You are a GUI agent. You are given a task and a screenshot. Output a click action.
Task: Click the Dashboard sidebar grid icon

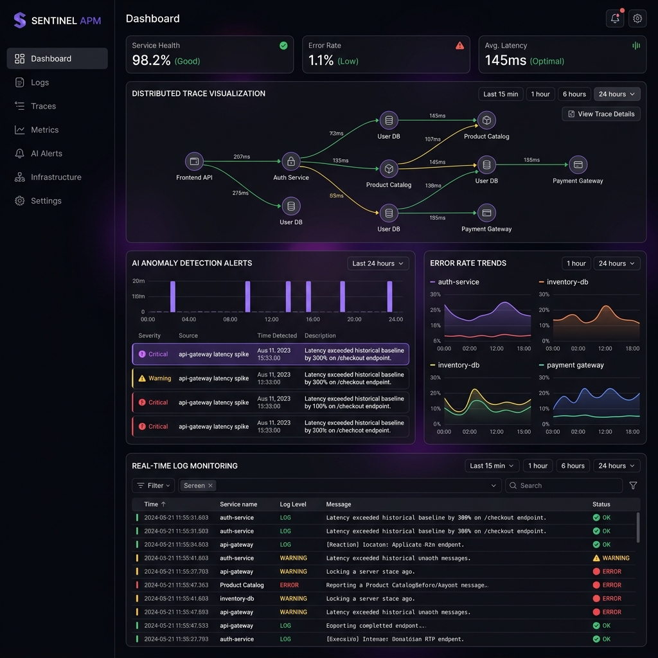pos(20,58)
